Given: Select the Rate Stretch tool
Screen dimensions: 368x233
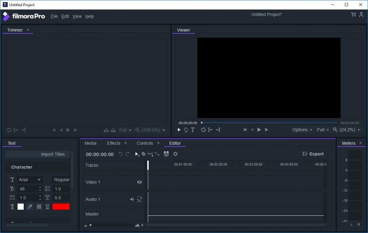Looking at the screenshot, I should pos(157,154).
